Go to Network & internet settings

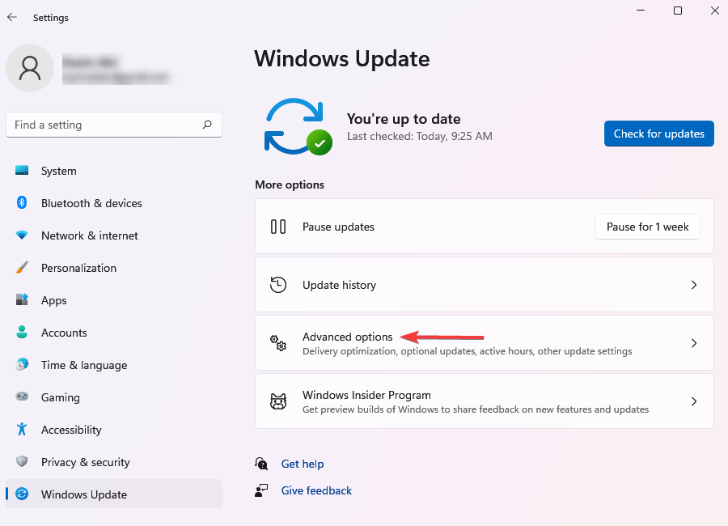click(114, 235)
